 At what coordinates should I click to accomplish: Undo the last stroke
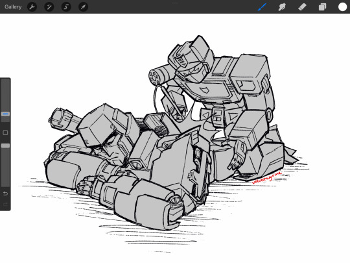(x=5, y=194)
